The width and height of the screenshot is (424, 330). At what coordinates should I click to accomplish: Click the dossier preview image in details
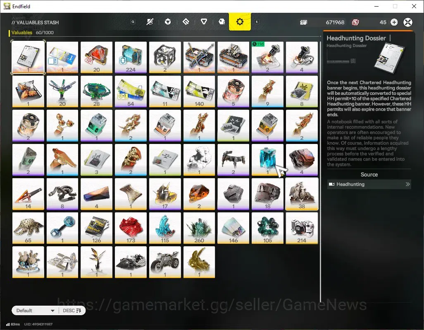(x=389, y=58)
